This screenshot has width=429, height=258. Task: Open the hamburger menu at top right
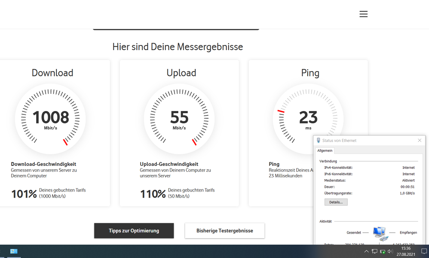[363, 14]
